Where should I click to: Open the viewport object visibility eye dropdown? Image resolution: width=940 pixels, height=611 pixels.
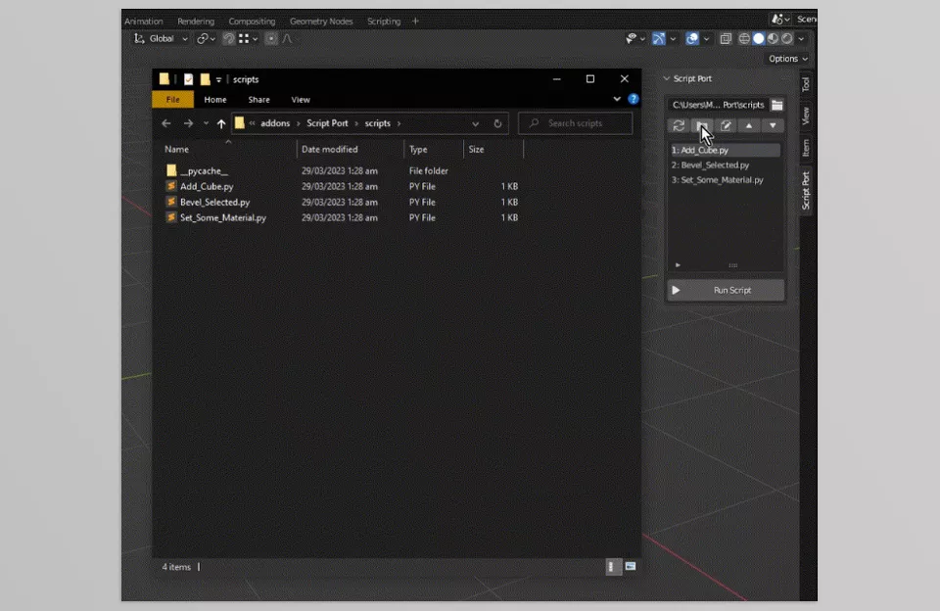[634, 38]
